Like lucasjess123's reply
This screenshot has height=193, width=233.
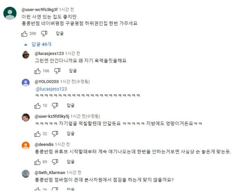pos(38,71)
